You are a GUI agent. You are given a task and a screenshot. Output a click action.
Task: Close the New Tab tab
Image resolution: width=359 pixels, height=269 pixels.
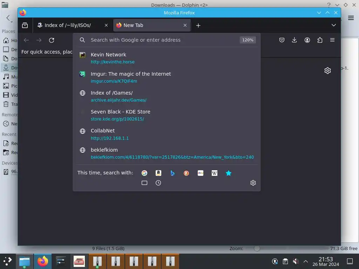(x=185, y=25)
